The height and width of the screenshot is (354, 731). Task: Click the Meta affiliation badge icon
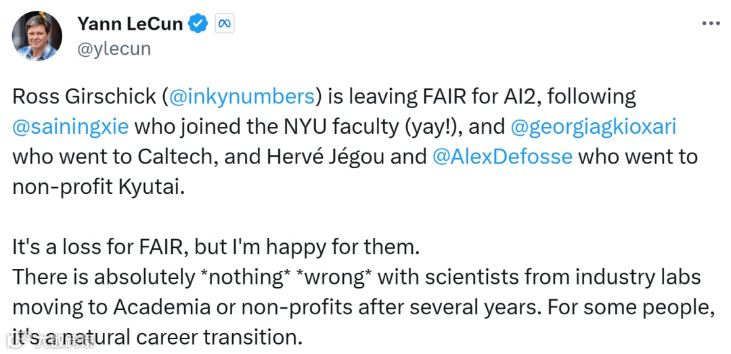point(224,24)
